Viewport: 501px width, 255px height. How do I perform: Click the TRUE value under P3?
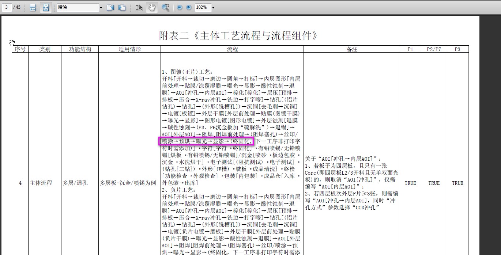click(457, 183)
